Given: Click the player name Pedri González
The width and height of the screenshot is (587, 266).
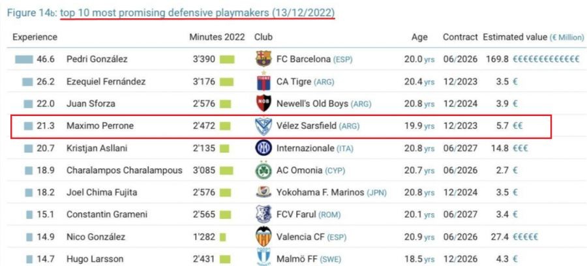Looking at the screenshot, I should [97, 59].
